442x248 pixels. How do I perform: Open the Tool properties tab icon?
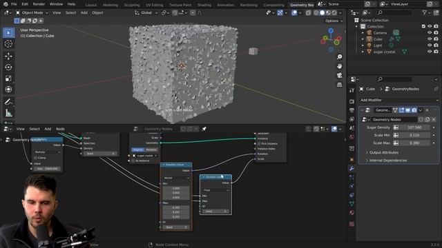click(x=352, y=90)
